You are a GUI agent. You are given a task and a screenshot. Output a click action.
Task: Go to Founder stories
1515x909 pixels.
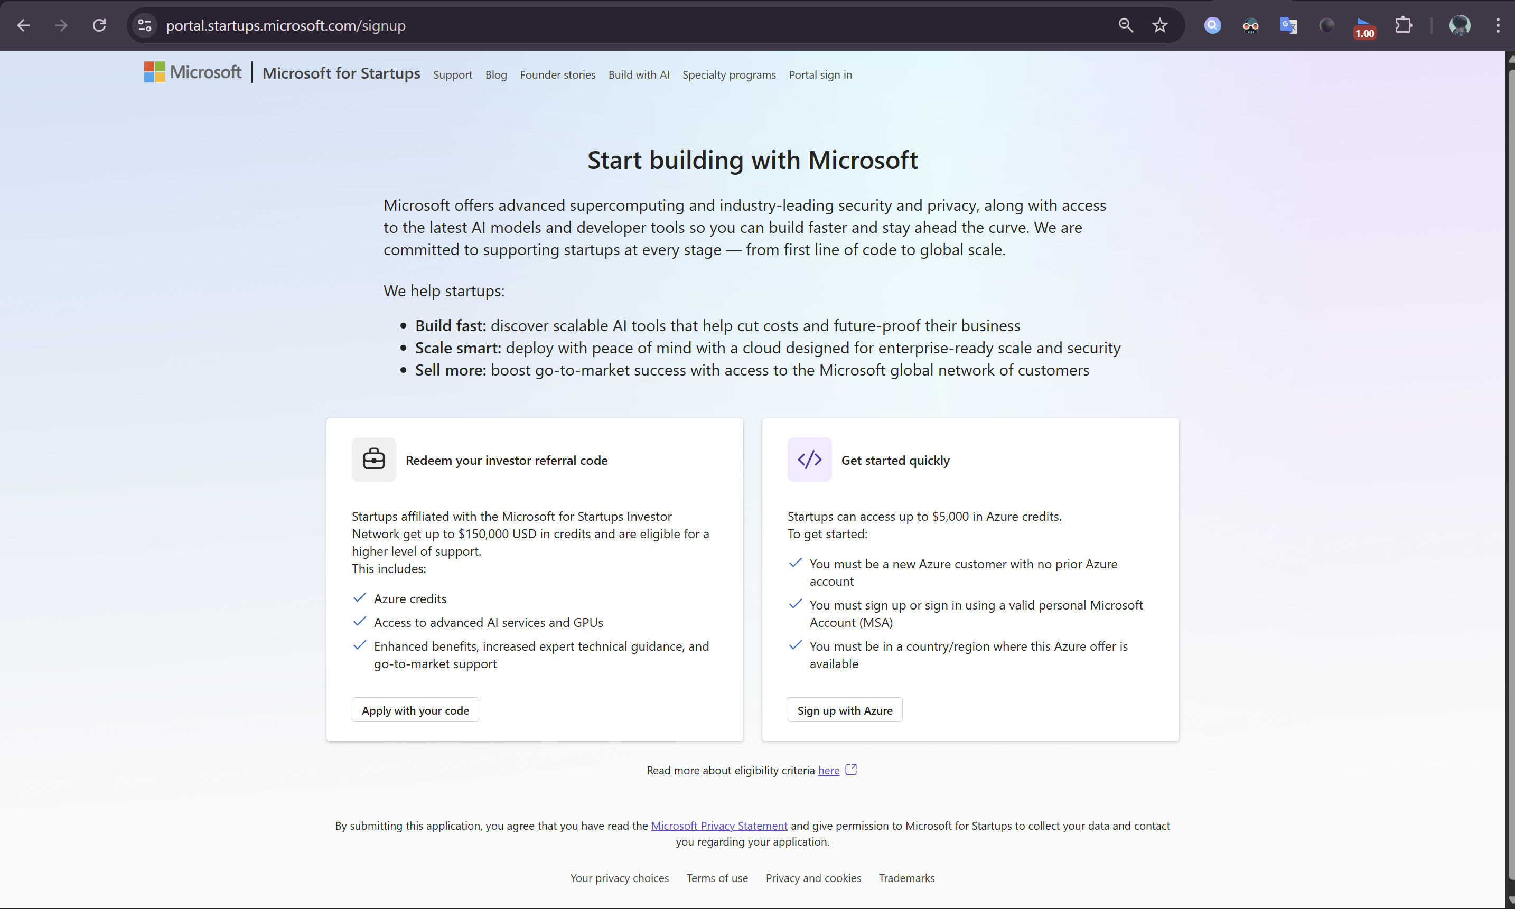point(557,74)
